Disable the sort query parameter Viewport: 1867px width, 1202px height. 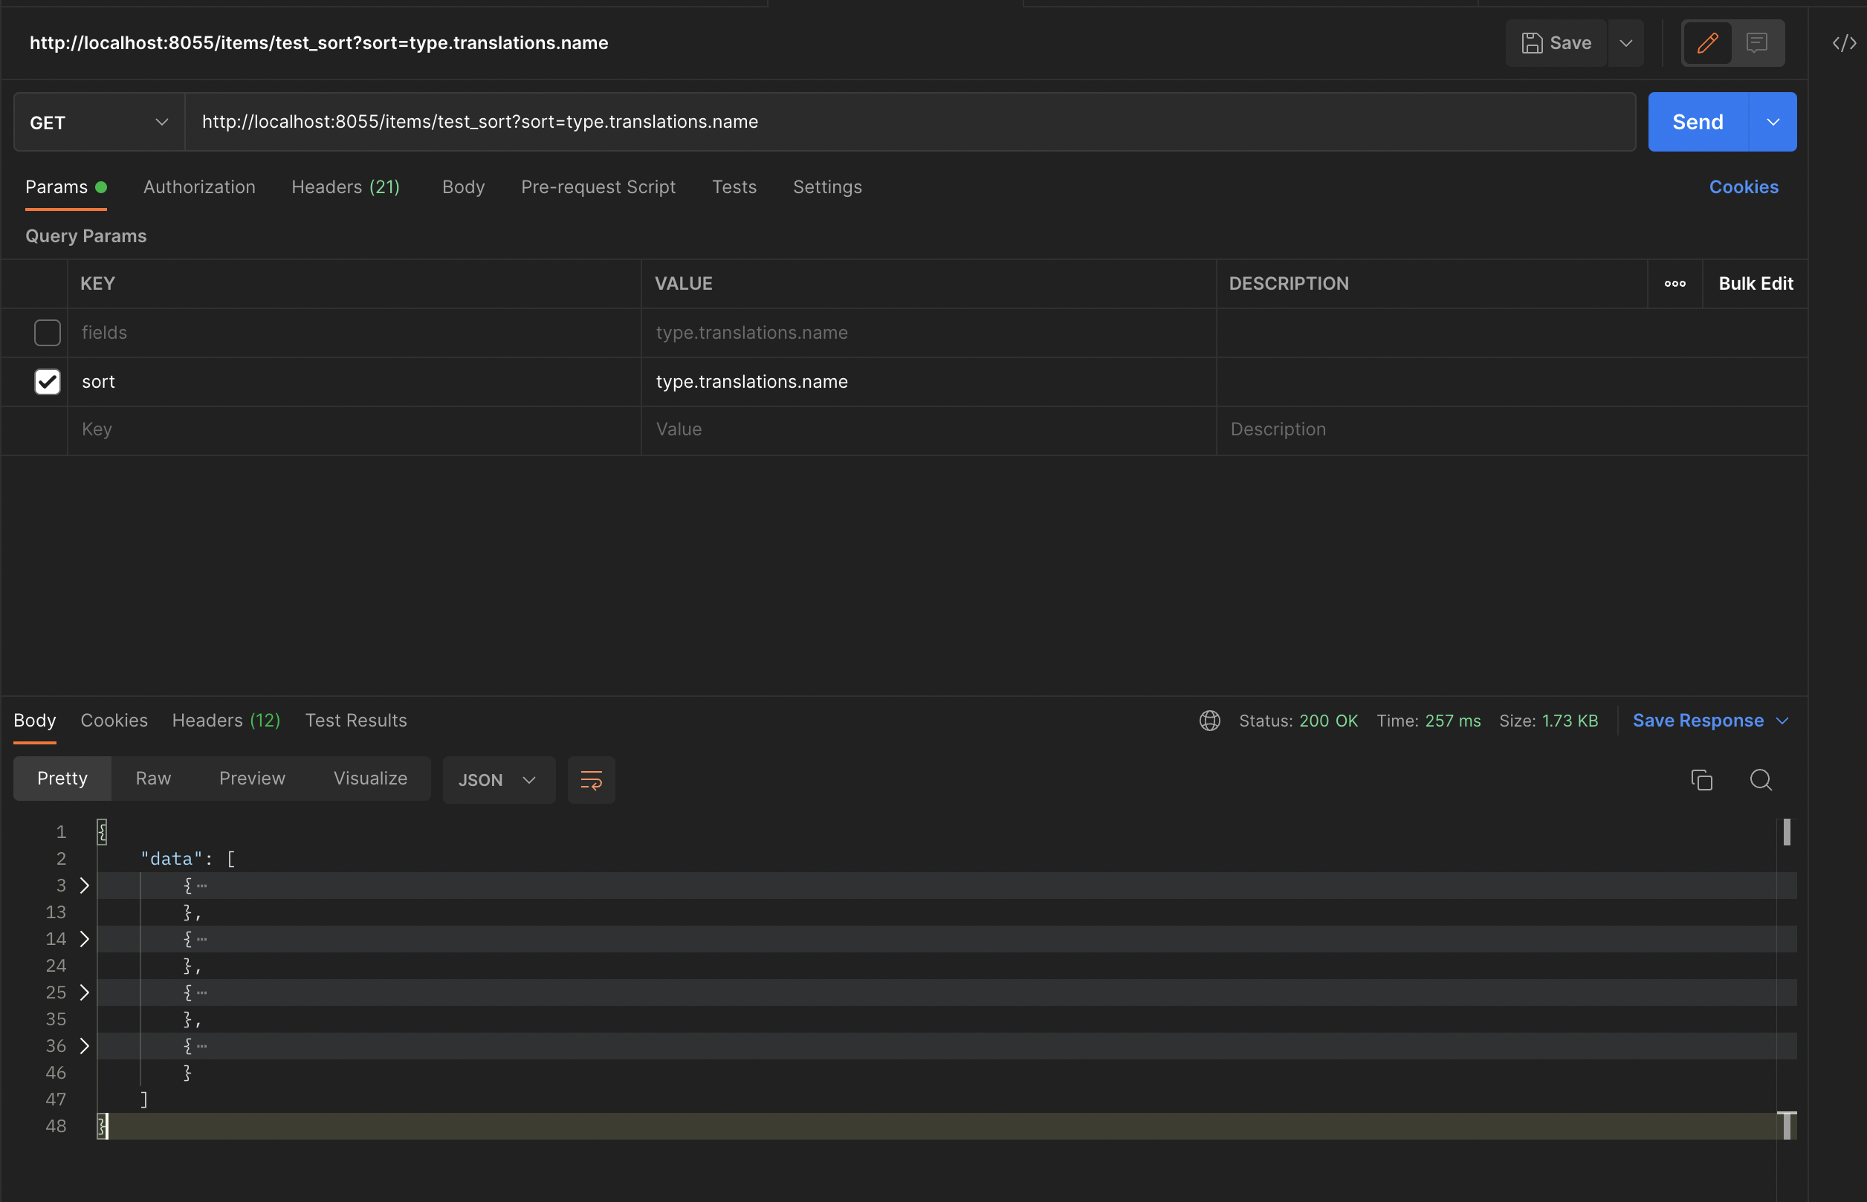(x=47, y=382)
